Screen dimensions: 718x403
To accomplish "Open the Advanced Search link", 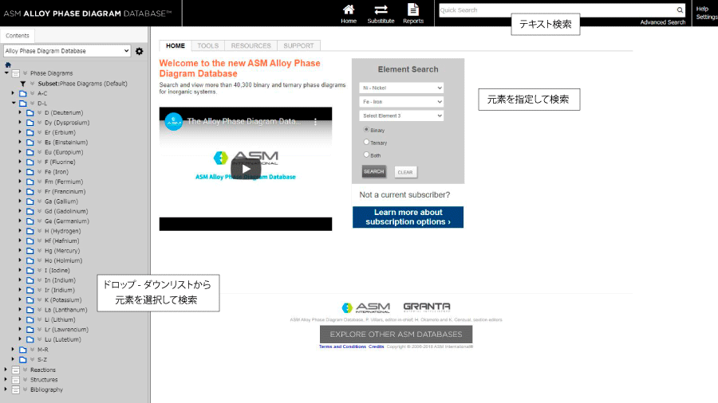I will pyautogui.click(x=663, y=22).
